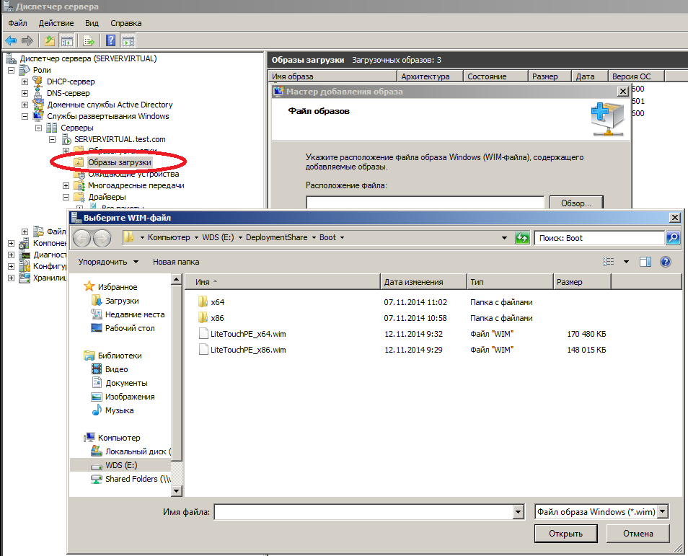
Task: Click the LiteTouchPE_x86.wim file icon
Action: (203, 350)
